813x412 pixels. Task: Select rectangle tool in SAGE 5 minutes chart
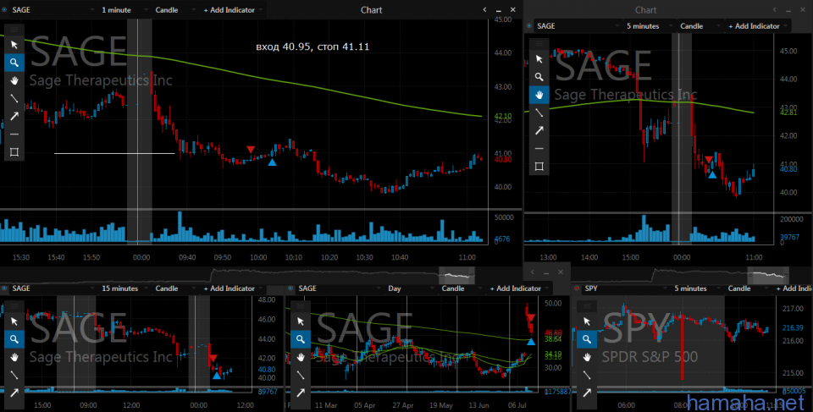pos(539,167)
